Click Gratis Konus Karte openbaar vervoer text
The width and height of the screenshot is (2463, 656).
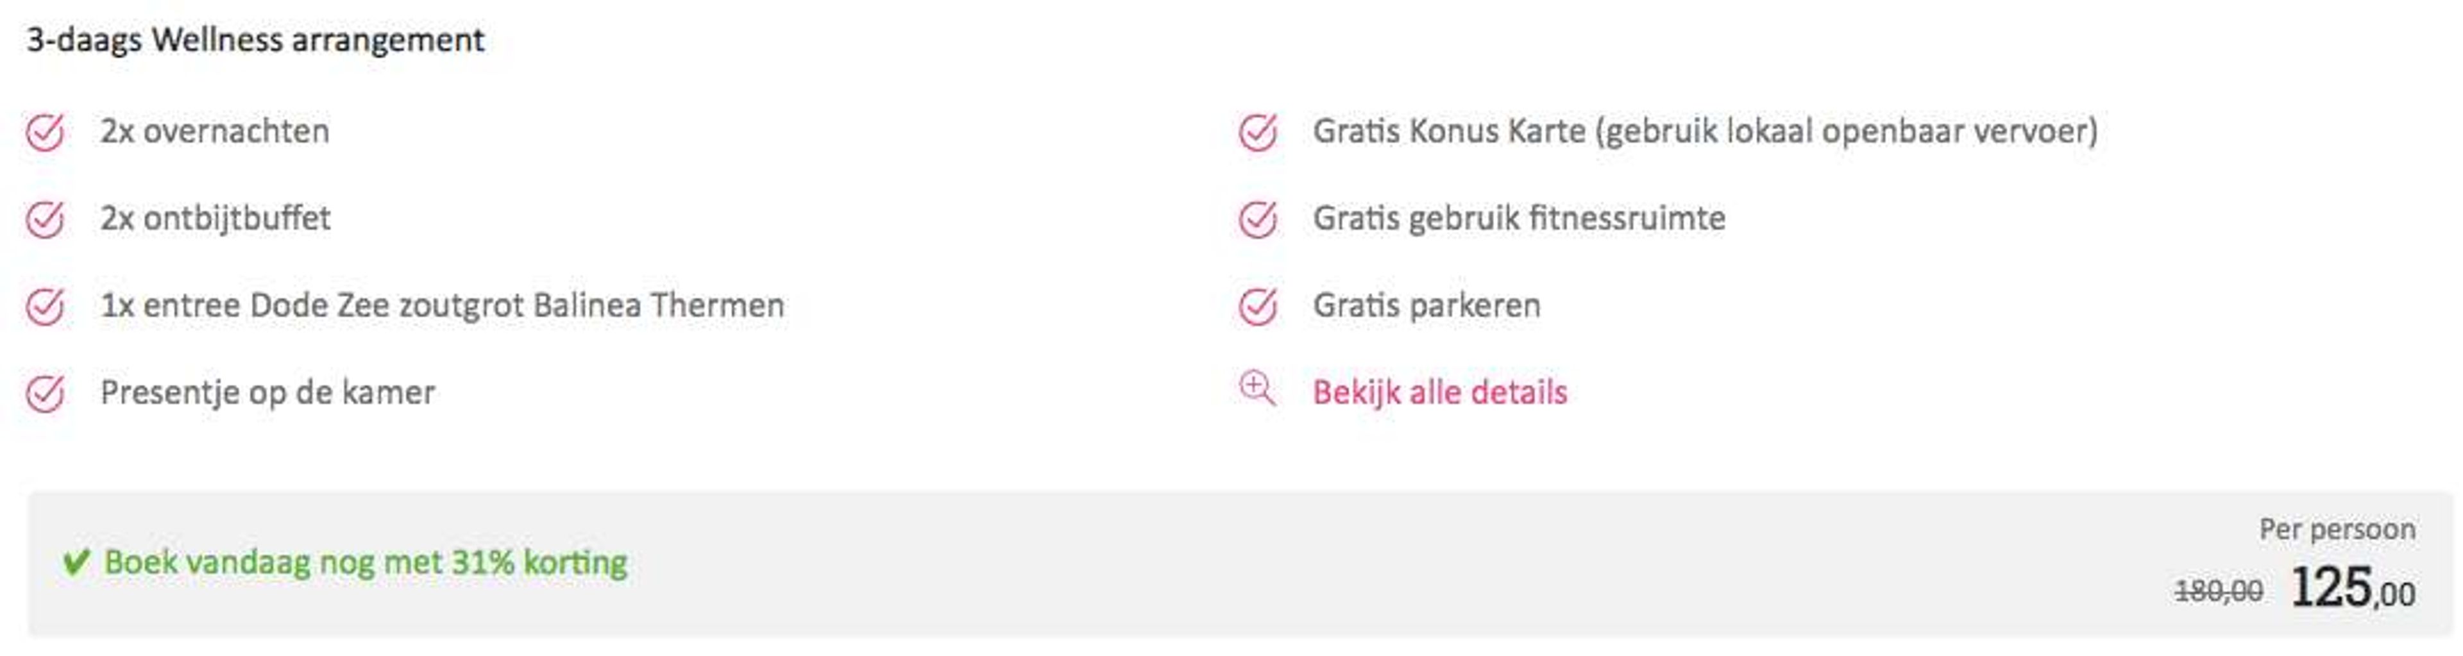click(x=1705, y=131)
